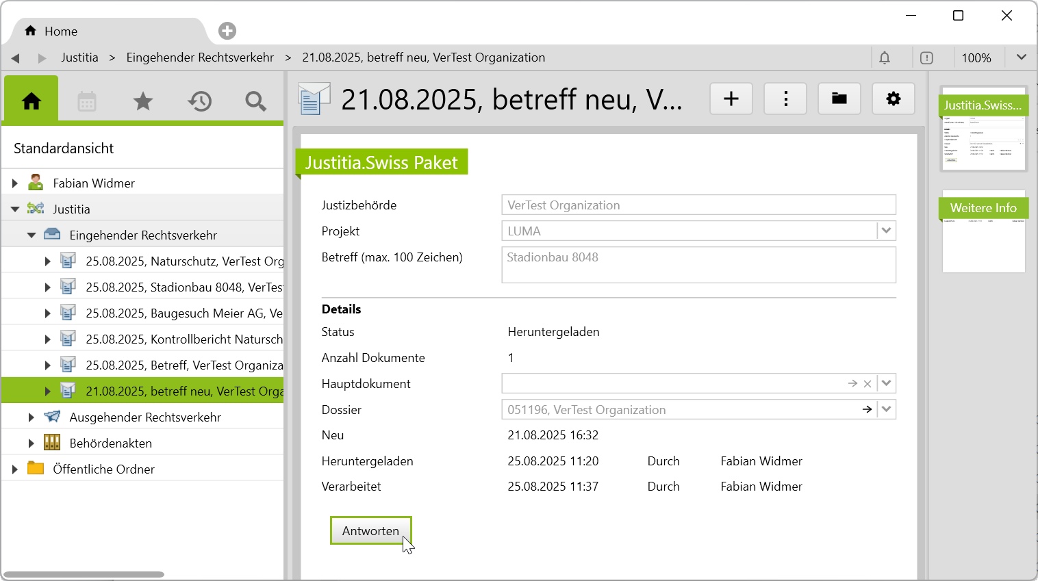
Task: Open Justitia.Swiss page thumbnail
Action: [x=984, y=129]
